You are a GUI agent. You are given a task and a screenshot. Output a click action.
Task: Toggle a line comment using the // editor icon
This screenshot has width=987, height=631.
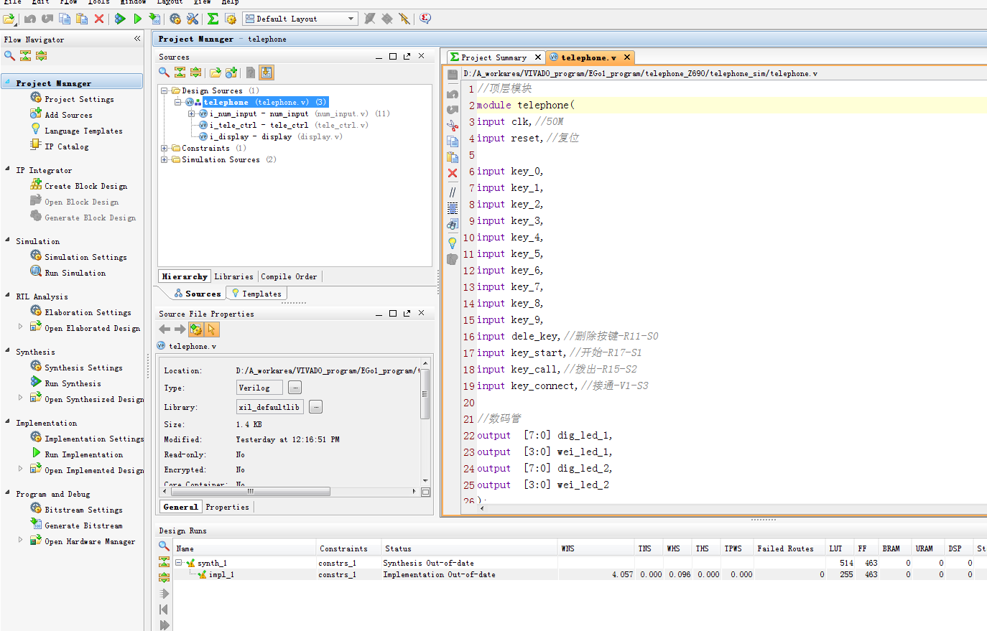pyautogui.click(x=451, y=192)
